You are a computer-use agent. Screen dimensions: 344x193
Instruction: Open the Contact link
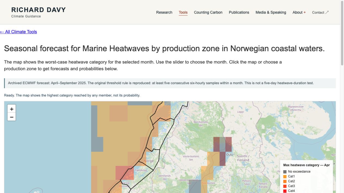[x=320, y=12]
